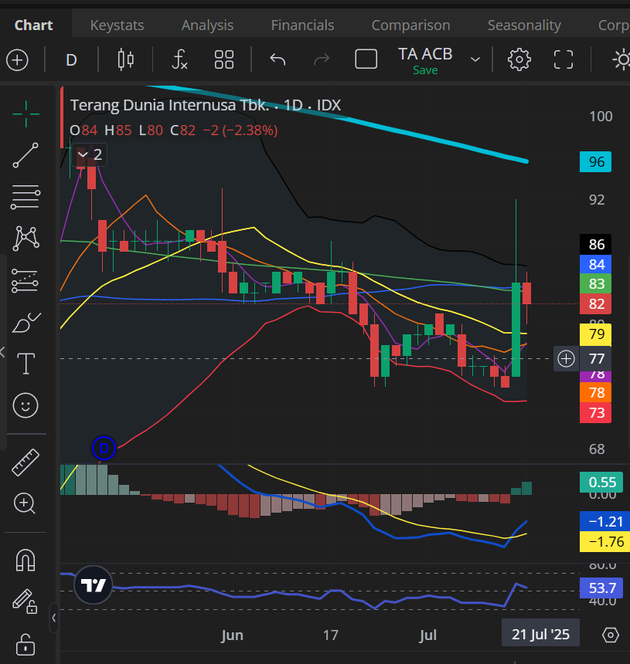Image resolution: width=630 pixels, height=664 pixels.
Task: Click the orange 78 price label
Action: (596, 392)
